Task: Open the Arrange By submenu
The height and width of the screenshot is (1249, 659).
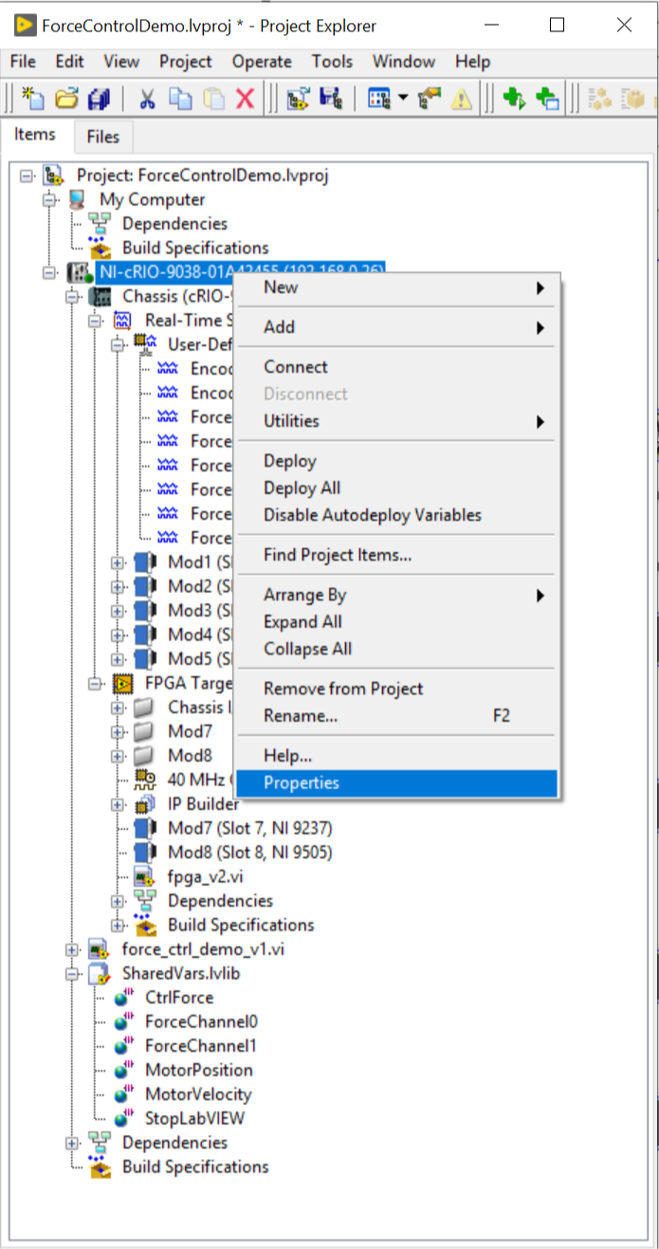Action: 397,596
